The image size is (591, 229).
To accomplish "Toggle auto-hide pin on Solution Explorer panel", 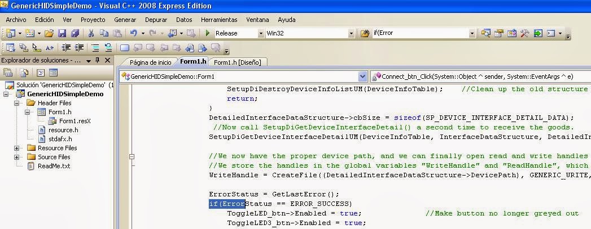I will 98,60.
